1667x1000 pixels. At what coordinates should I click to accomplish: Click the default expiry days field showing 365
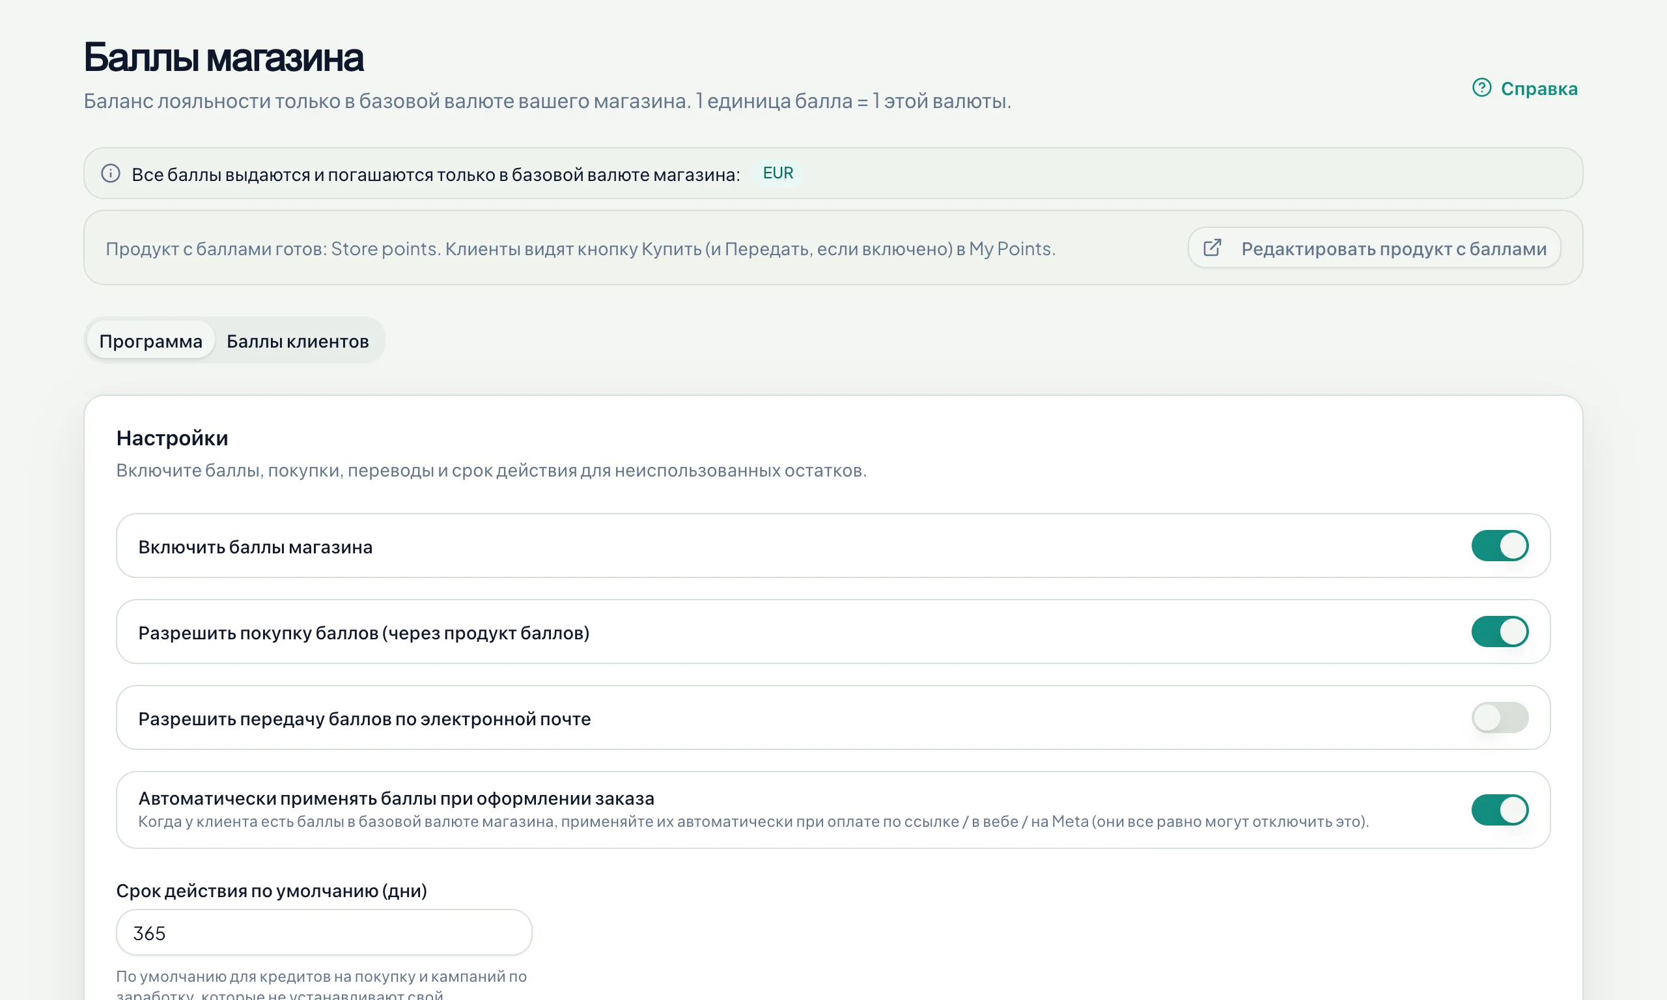[324, 932]
